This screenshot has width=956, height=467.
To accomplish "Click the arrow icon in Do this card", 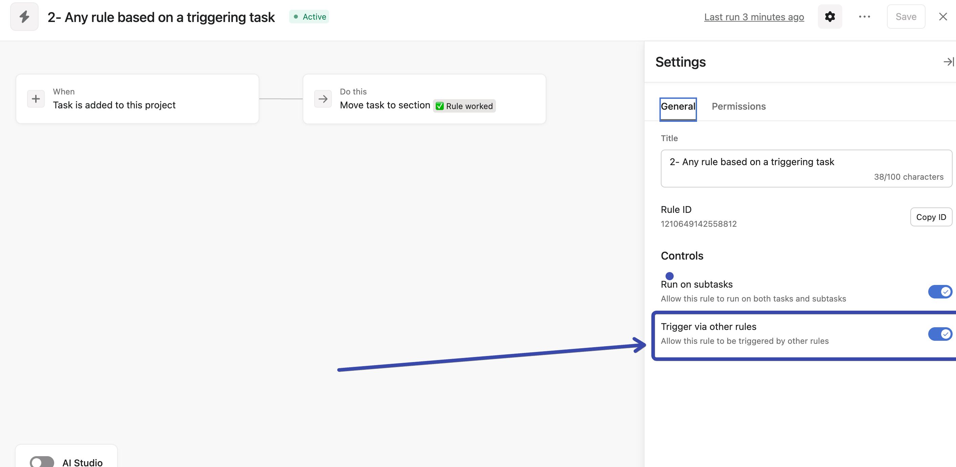I will 323,99.
